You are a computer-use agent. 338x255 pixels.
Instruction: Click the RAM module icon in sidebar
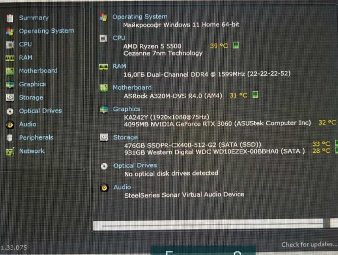point(10,58)
